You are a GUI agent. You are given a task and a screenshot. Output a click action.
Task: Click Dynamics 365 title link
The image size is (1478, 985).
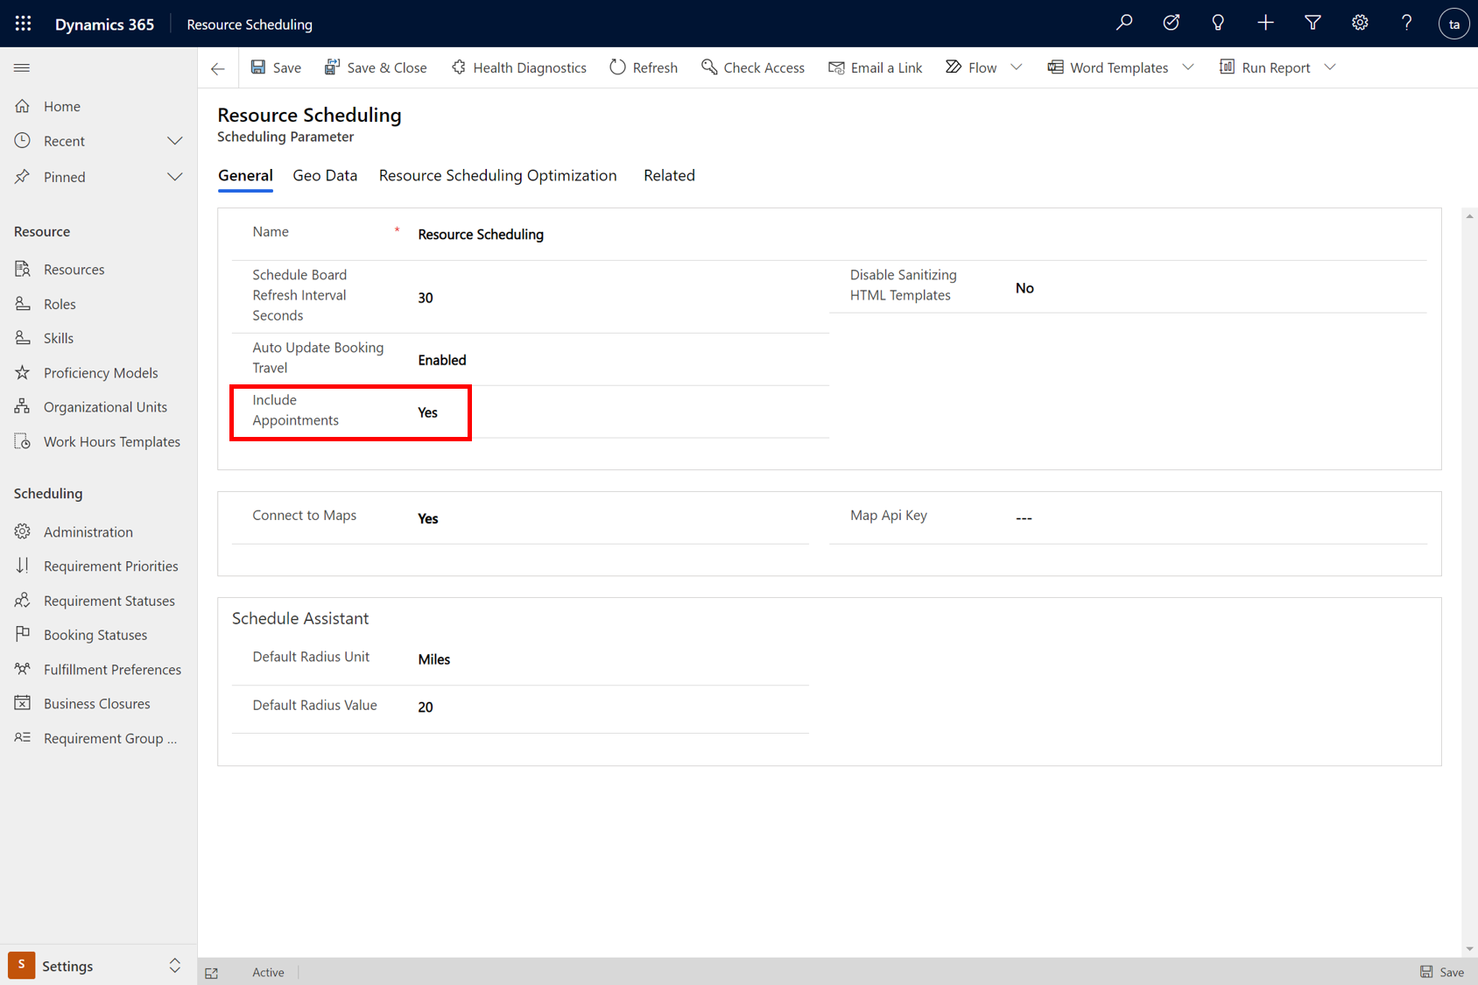tap(104, 25)
